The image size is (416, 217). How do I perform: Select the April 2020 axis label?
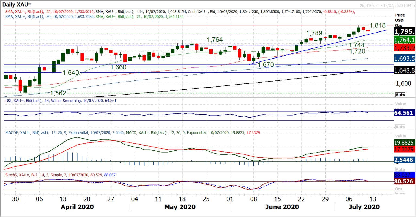[77, 207]
